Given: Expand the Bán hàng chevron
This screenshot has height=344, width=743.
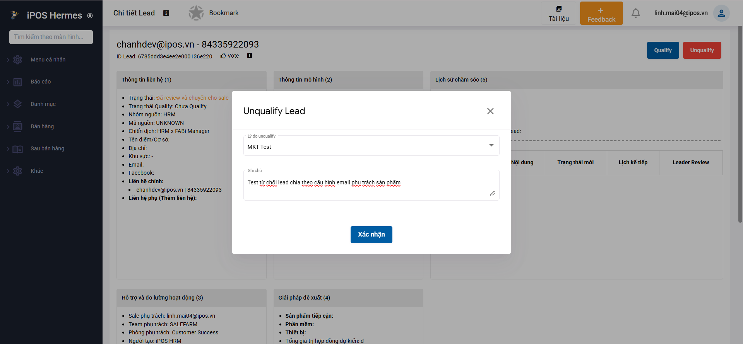Looking at the screenshot, I should pyautogui.click(x=8, y=126).
